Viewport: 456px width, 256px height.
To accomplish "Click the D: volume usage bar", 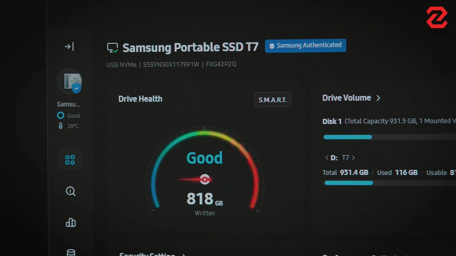I will [x=390, y=183].
